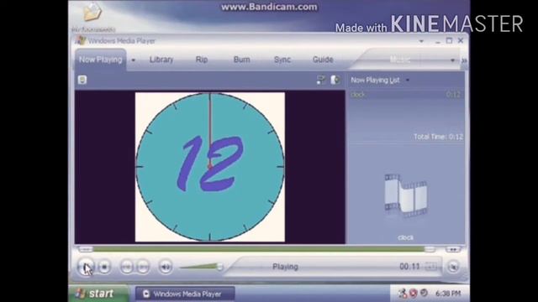Open the Guide tab
Viewport: 538px width, 302px height.
[323, 60]
